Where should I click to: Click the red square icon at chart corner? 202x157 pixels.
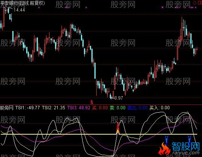(x=200, y=3)
